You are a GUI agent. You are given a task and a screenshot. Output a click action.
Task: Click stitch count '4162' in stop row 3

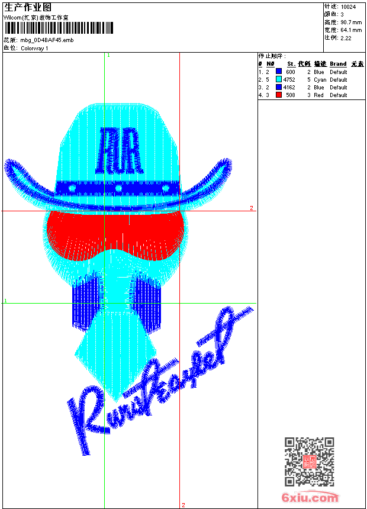click(x=289, y=88)
